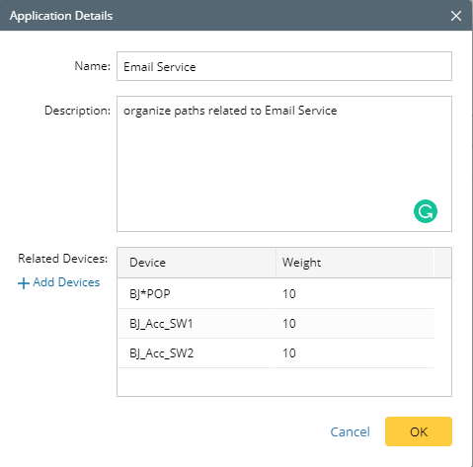Click inside the Description text area
The width and height of the screenshot is (473, 467).
click(x=284, y=164)
